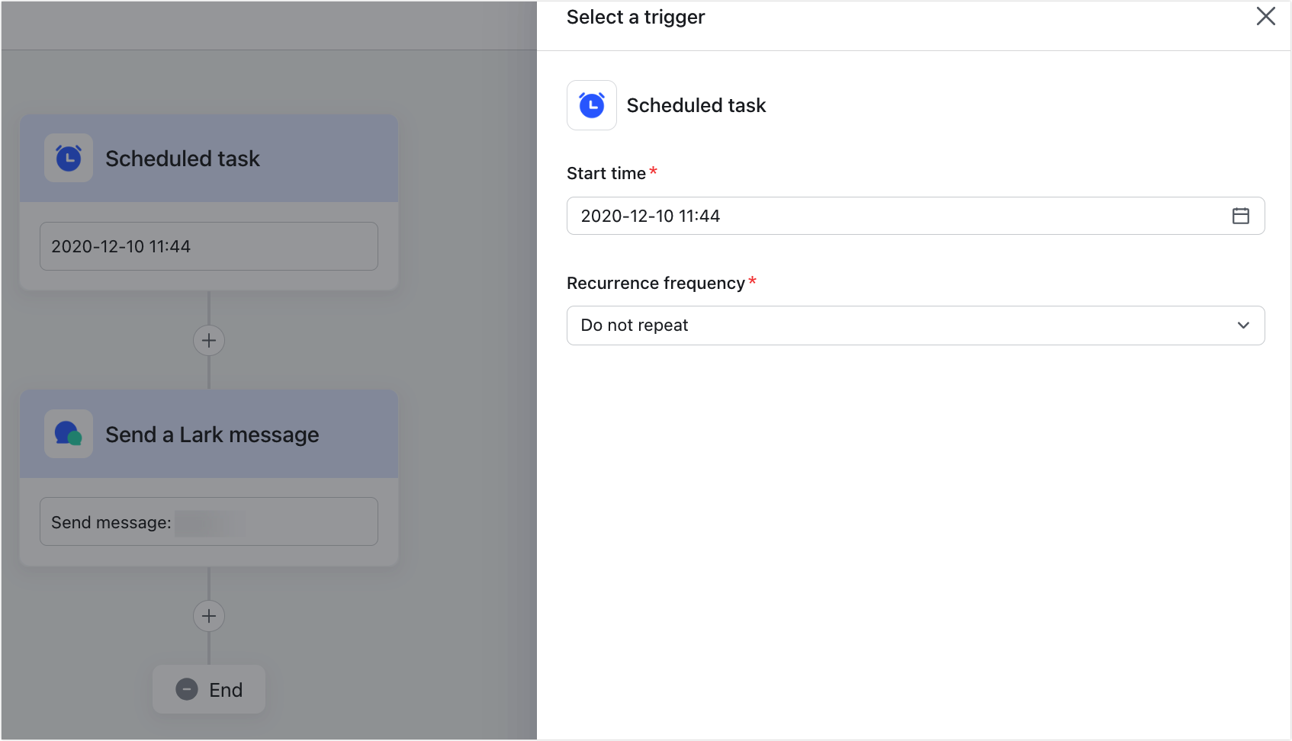Screen dimensions: 1292x741
Task: Select the End node label
Action: tap(226, 690)
